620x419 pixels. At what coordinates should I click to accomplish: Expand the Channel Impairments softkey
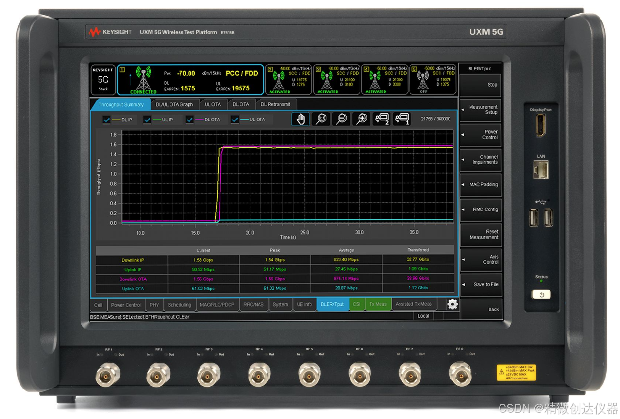[x=480, y=160]
